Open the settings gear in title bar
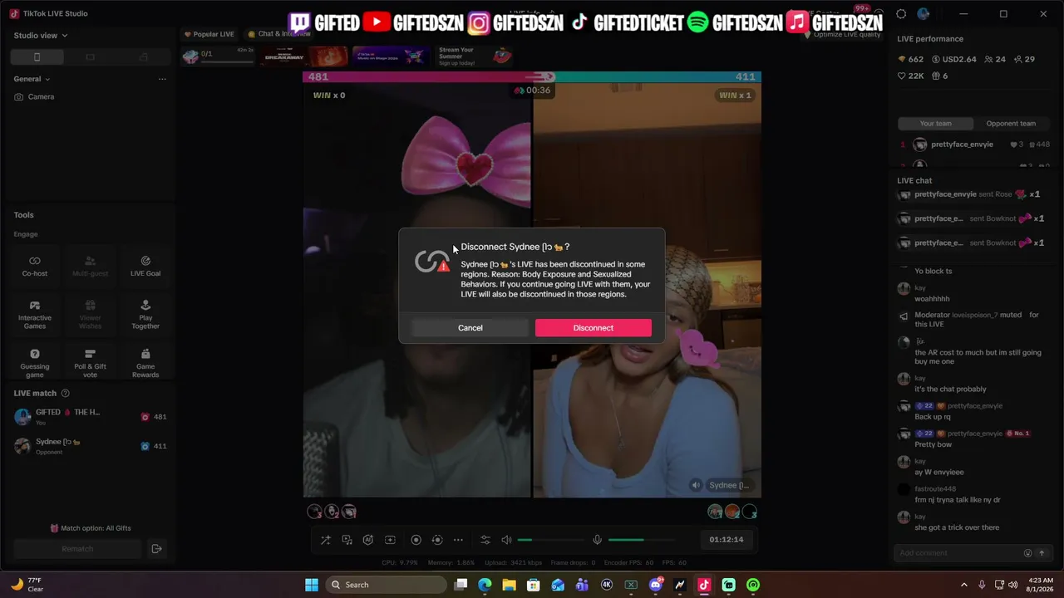The image size is (1064, 598). pos(901,14)
